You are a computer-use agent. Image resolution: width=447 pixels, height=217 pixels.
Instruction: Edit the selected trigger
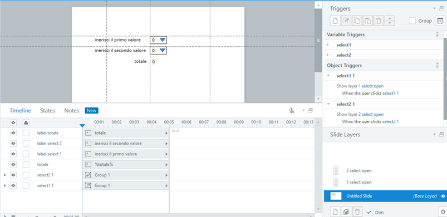click(x=346, y=21)
